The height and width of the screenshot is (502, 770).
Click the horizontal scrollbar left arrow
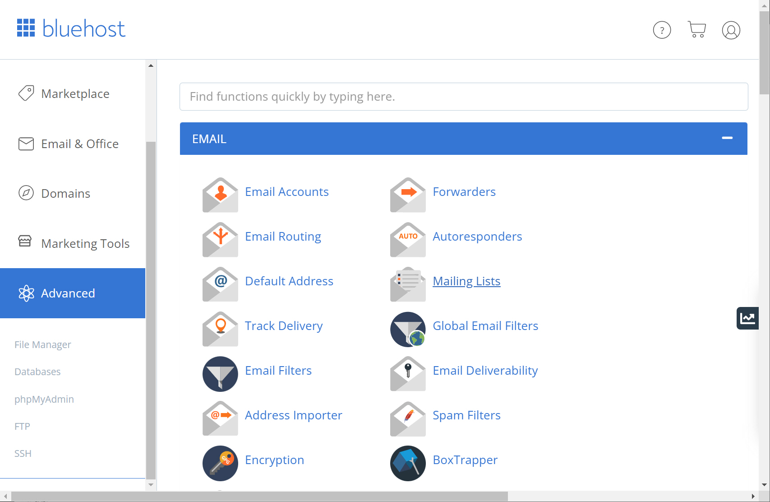[x=5, y=496]
